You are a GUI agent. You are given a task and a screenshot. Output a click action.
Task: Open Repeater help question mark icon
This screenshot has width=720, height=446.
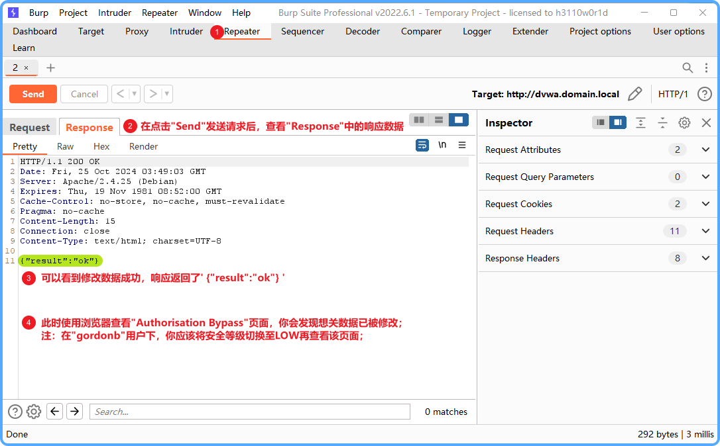point(704,94)
